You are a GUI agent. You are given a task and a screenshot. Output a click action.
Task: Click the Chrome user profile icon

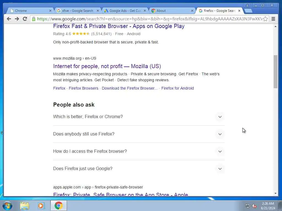click(247, 5)
